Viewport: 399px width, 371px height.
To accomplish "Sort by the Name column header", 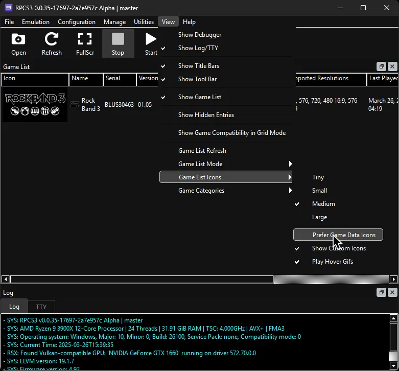I will coord(86,80).
